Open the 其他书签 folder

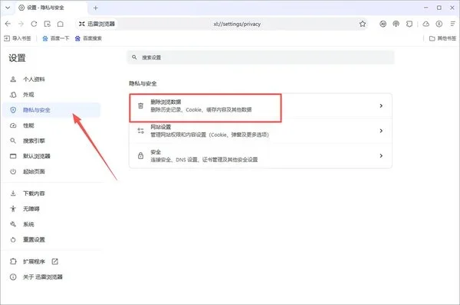pyautogui.click(x=442, y=38)
